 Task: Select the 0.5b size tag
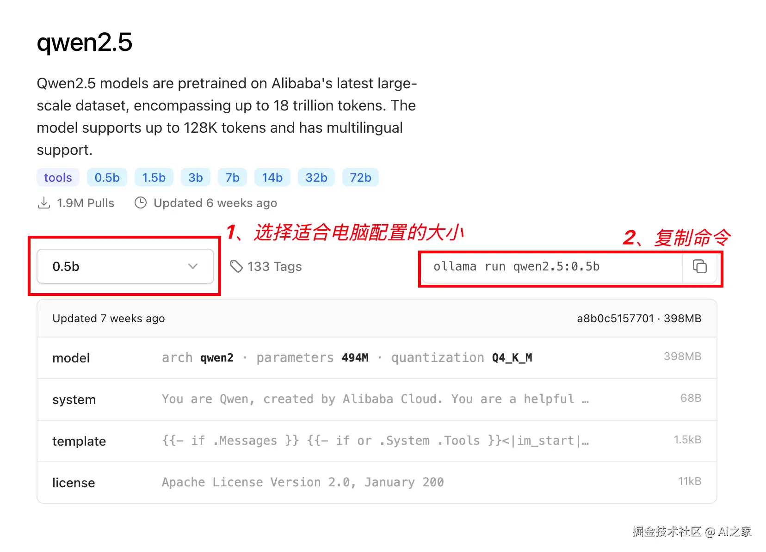pyautogui.click(x=107, y=178)
